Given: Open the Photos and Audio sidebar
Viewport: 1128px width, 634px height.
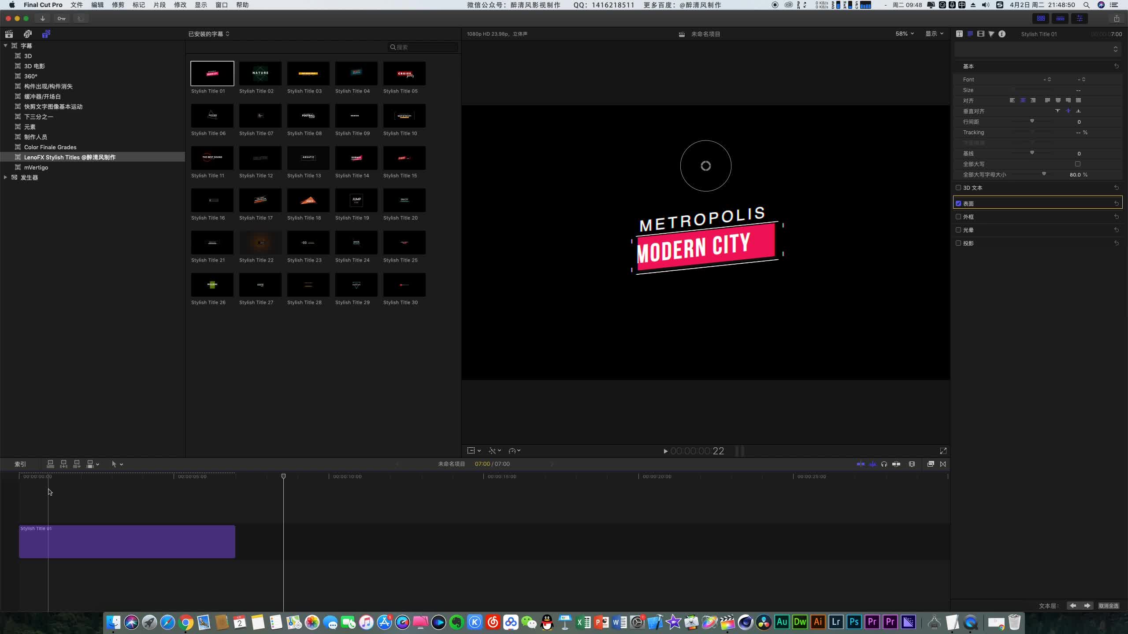Looking at the screenshot, I should pos(27,34).
